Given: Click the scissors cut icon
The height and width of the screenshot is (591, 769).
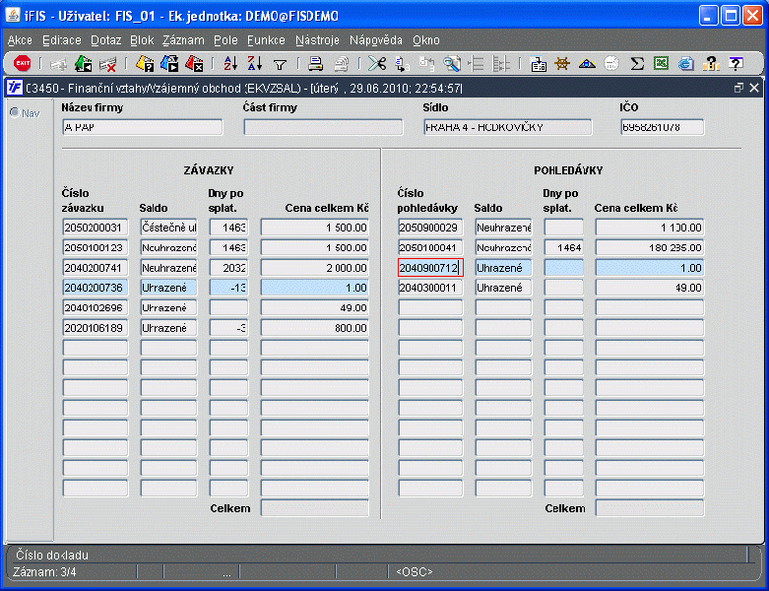Looking at the screenshot, I should [376, 64].
